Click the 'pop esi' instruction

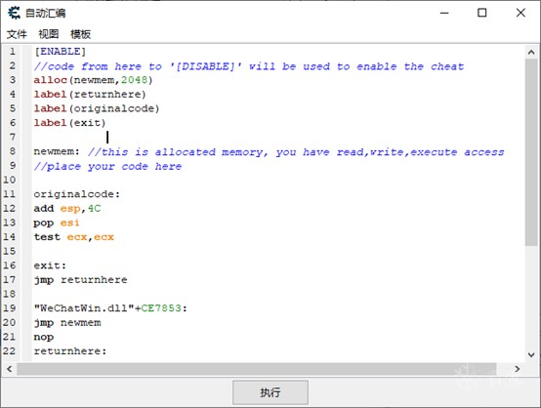tap(57, 223)
